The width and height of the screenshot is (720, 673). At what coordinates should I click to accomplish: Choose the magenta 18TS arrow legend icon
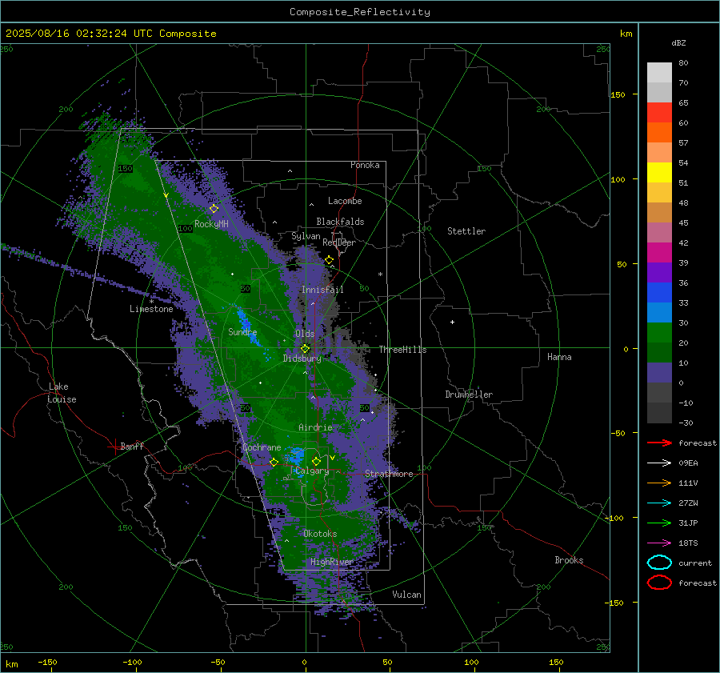point(659,543)
